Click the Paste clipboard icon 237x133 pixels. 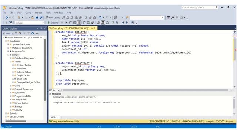[94, 18]
